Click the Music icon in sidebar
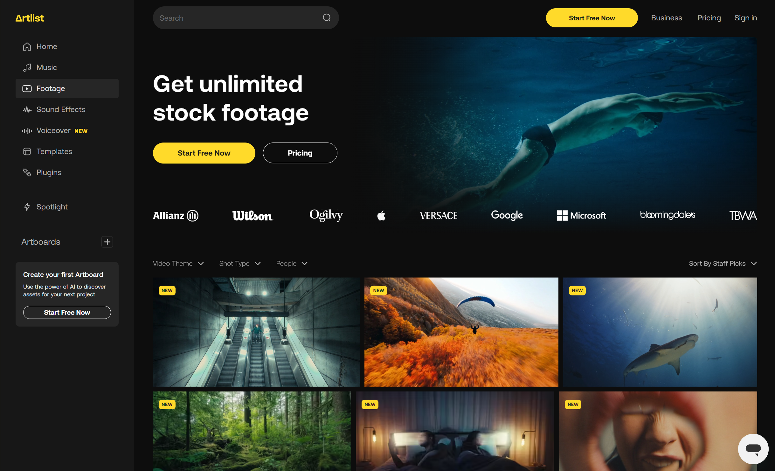Viewport: 775px width, 471px height. pyautogui.click(x=27, y=67)
